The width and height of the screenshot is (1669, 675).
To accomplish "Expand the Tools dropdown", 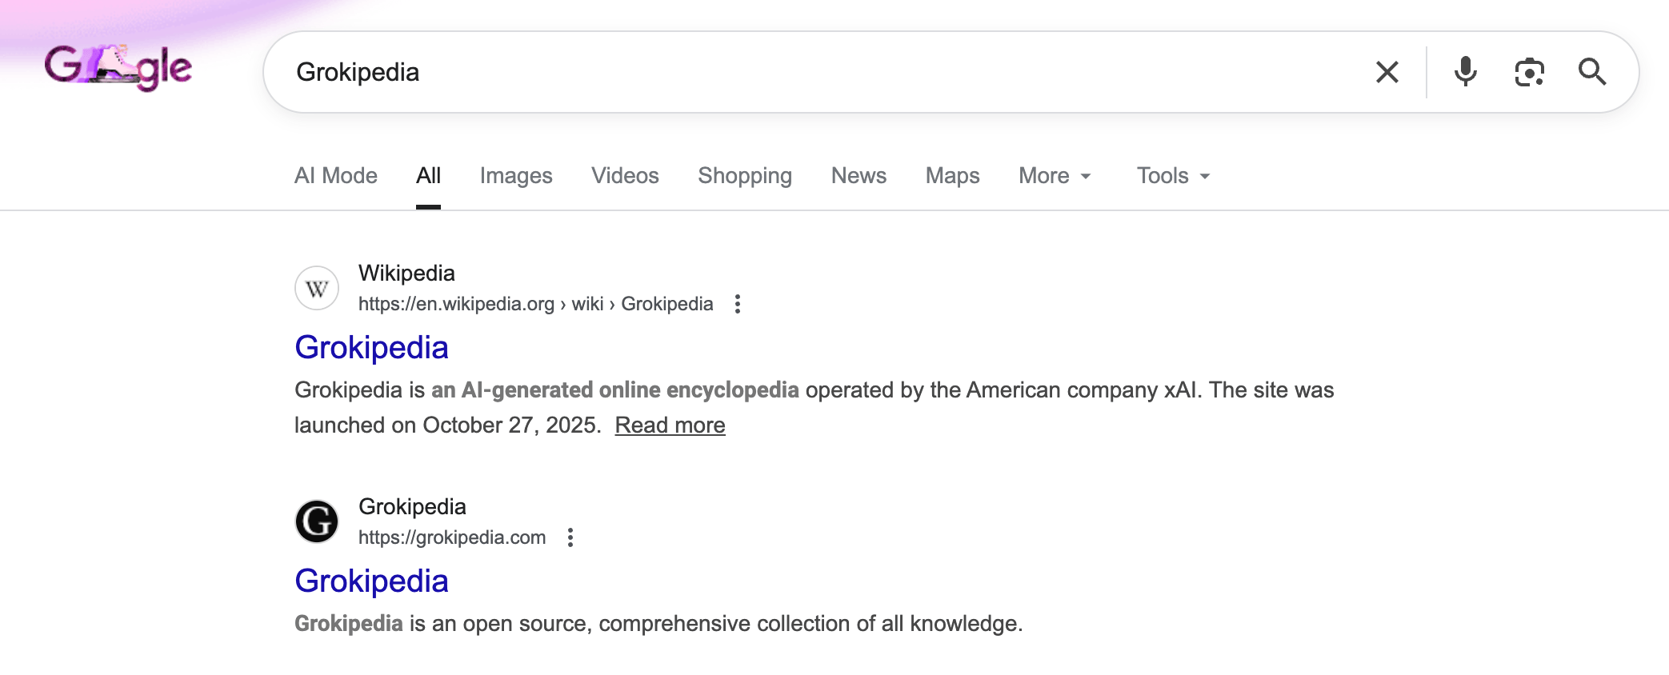I will point(1173,176).
